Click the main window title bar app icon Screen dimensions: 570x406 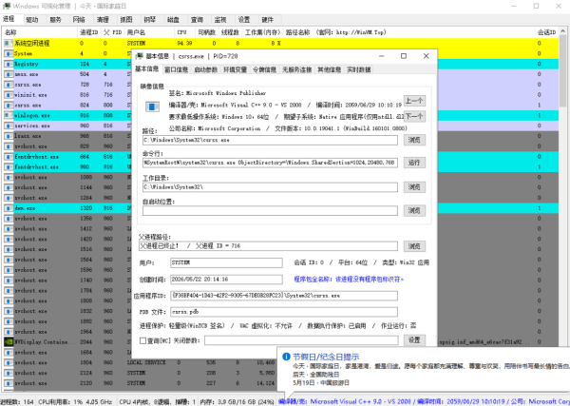[x=7, y=7]
